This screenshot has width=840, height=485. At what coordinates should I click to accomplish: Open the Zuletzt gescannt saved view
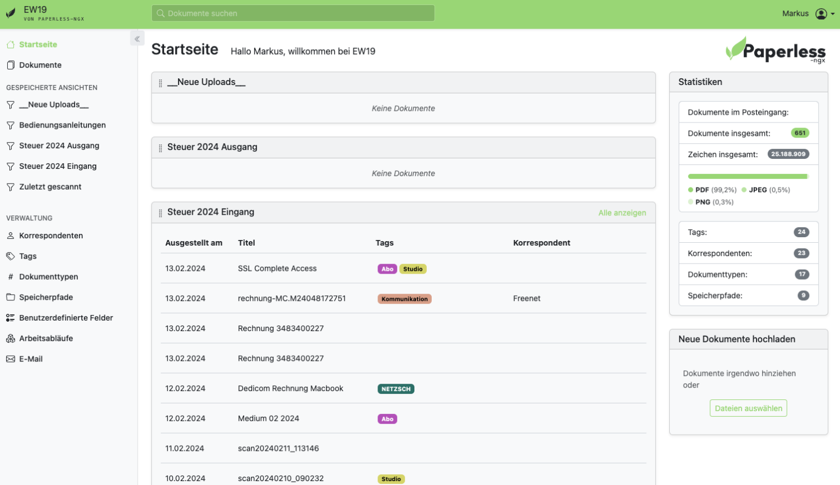[x=50, y=187]
